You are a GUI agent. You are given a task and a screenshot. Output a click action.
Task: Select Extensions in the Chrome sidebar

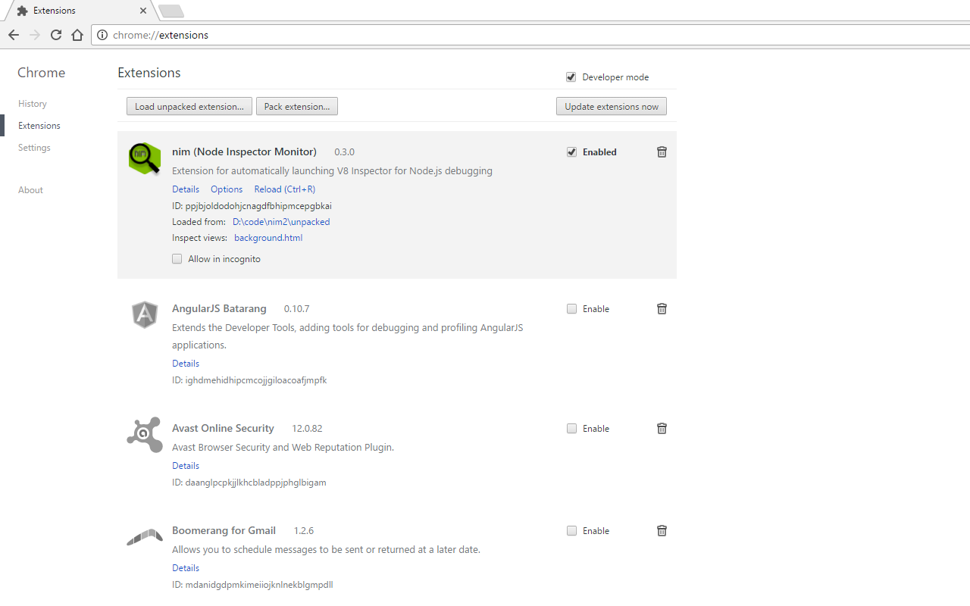39,126
